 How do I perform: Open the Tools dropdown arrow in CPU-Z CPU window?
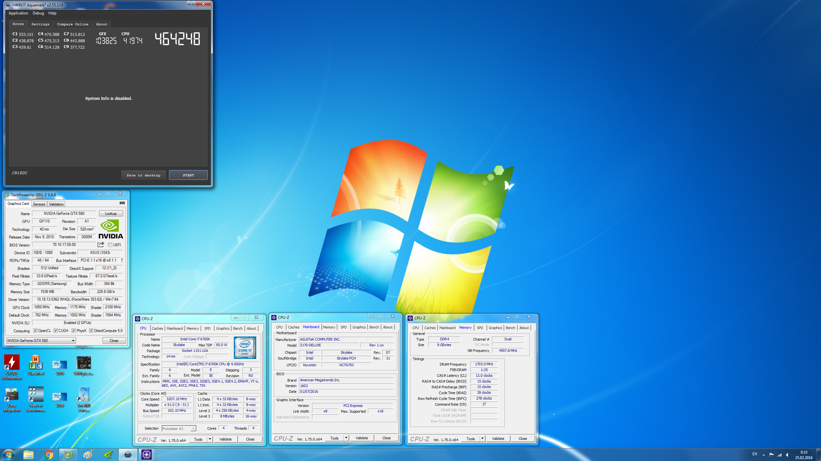click(210, 439)
